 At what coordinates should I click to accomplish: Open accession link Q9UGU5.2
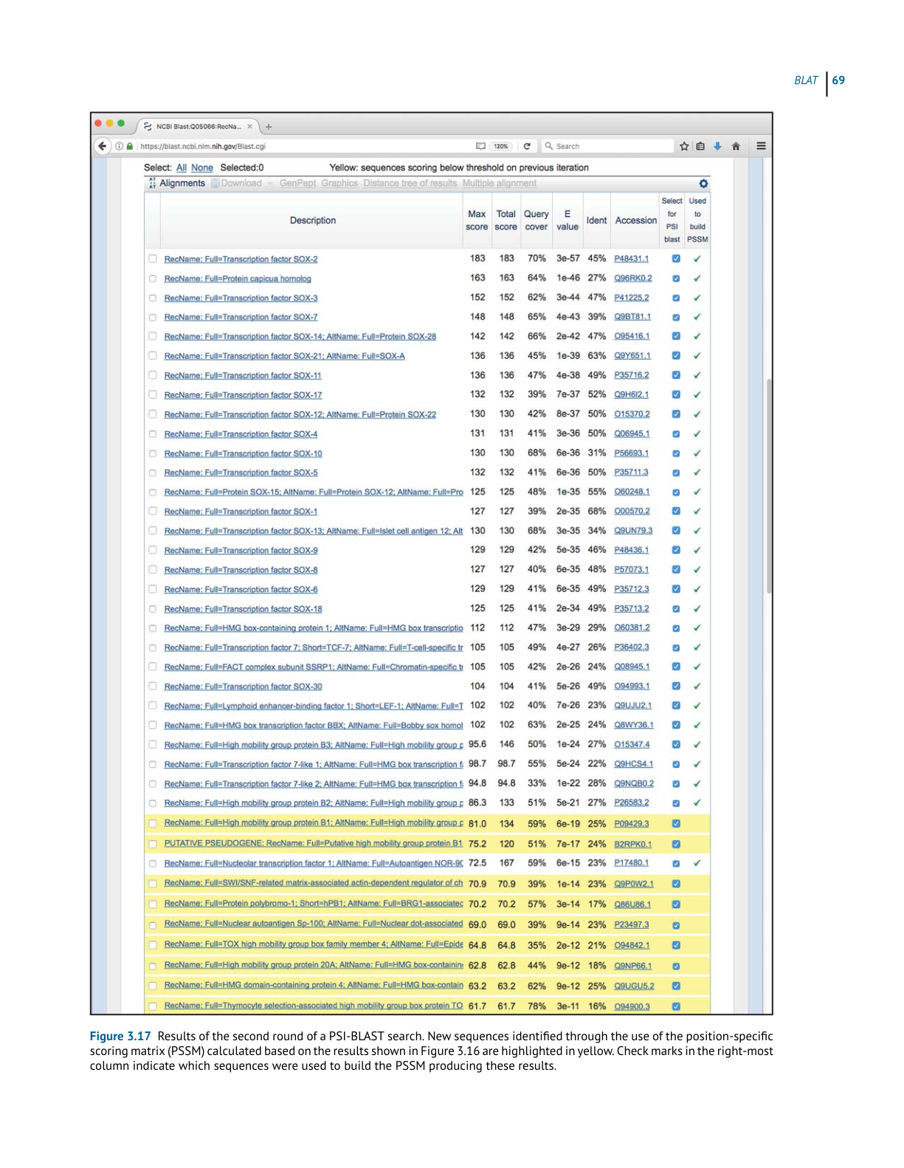point(634,986)
